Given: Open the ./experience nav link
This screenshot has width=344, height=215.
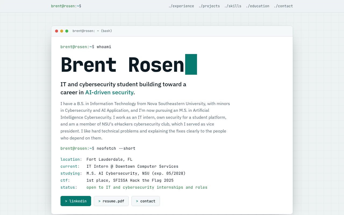Looking at the screenshot, I should 181,6.
